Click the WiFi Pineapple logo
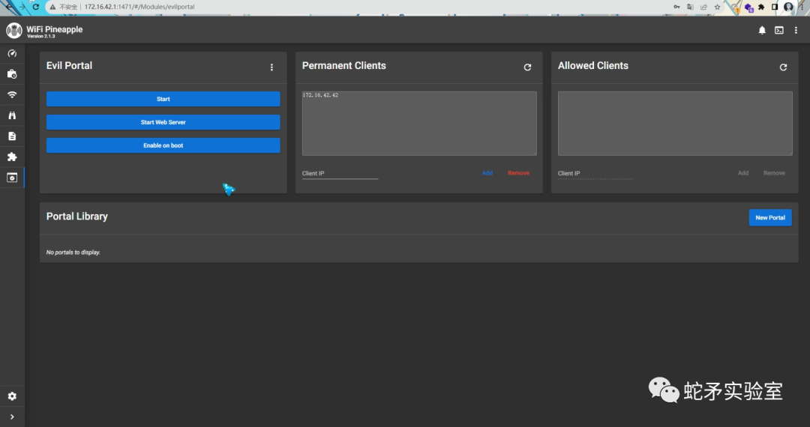 tap(14, 31)
